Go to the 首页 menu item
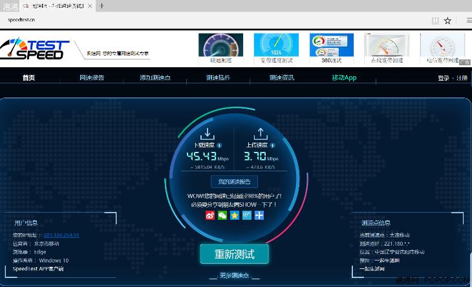Viewport: 472px width, 287px height. point(28,78)
